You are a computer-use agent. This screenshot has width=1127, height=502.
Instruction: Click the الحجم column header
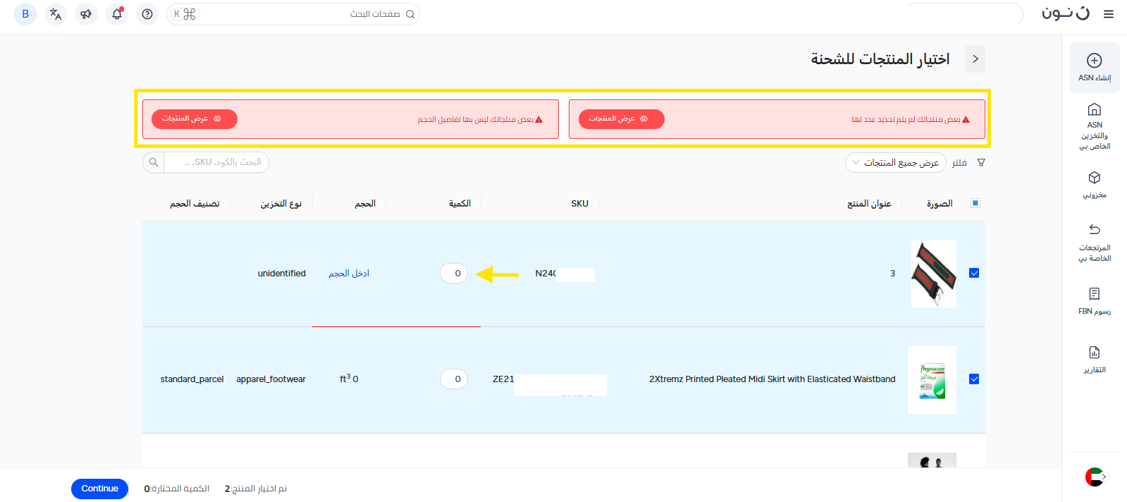(x=365, y=204)
